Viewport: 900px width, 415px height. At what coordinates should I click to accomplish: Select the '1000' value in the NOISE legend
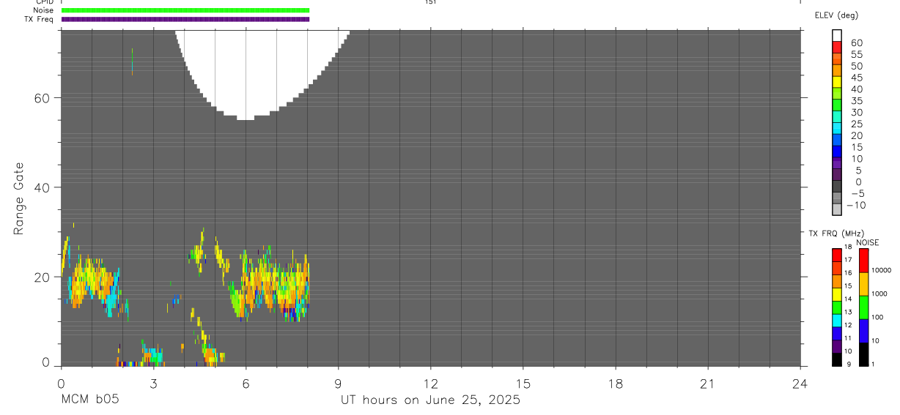coord(879,294)
